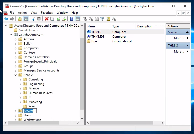Sort list by Type column header
The width and height of the screenshot is (194, 134).
pyautogui.click(x=123, y=26)
